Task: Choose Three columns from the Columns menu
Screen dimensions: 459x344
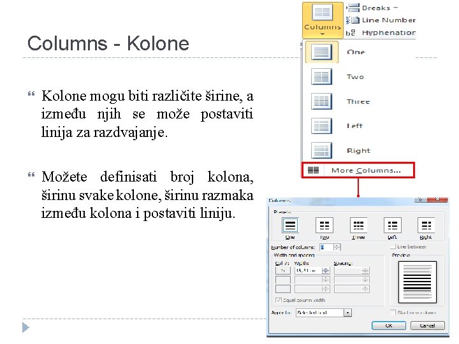Action: coord(358,101)
